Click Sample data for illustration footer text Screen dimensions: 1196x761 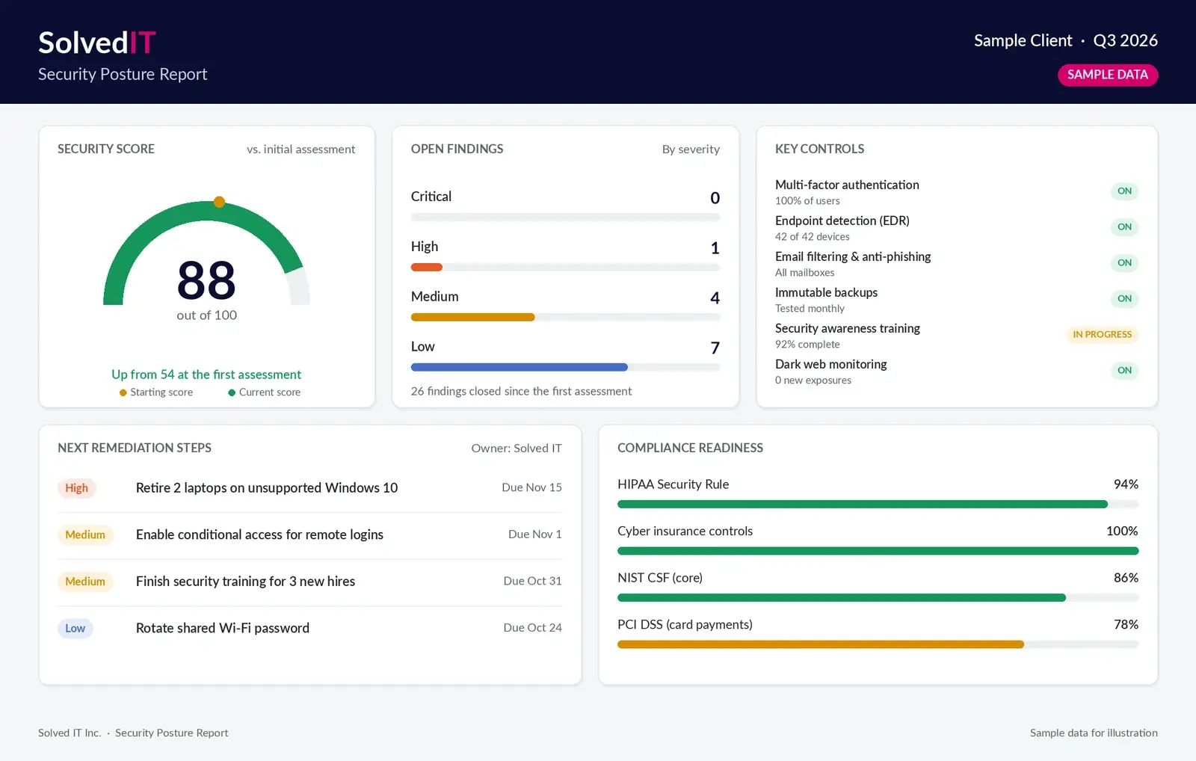click(1094, 733)
